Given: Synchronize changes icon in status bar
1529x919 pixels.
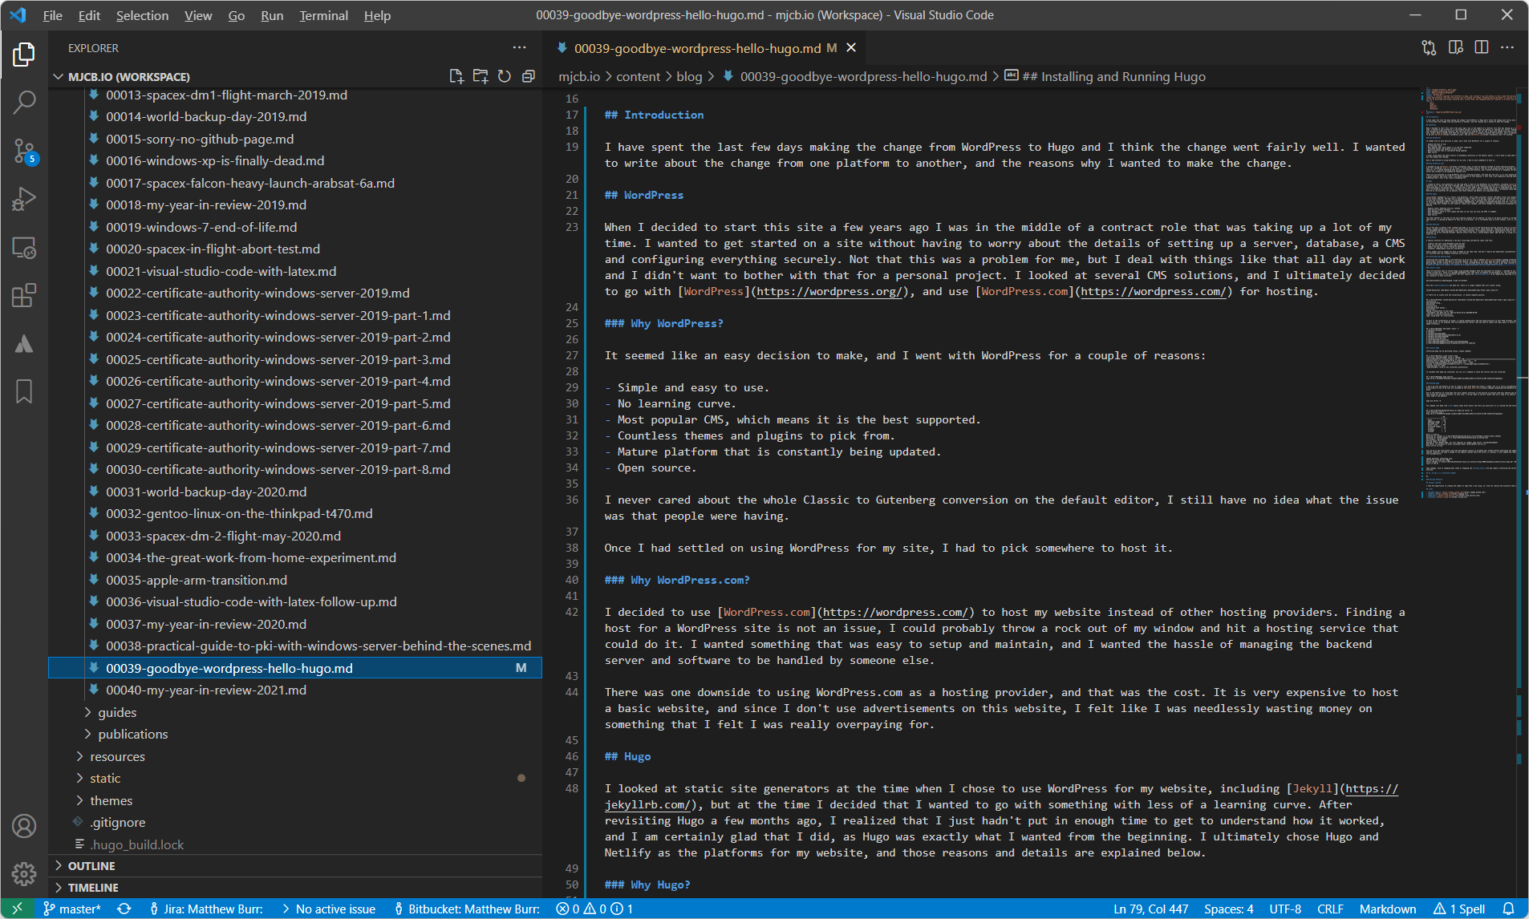Looking at the screenshot, I should [124, 909].
